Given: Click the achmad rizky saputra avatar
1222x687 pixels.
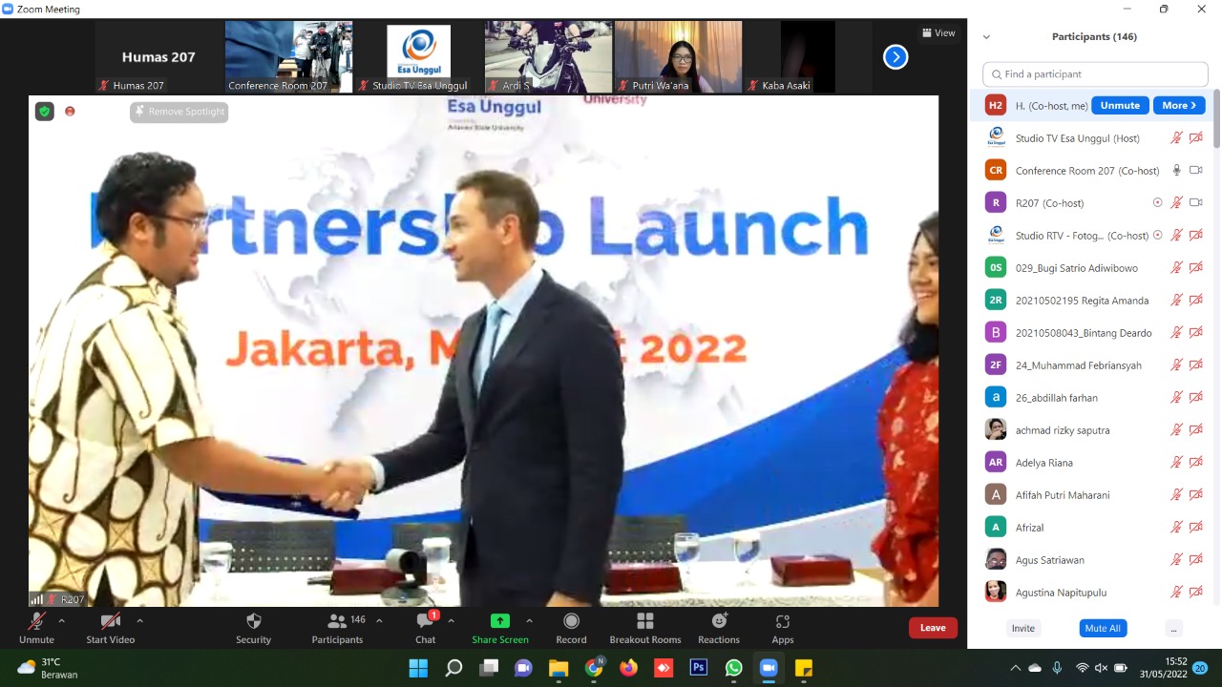Looking at the screenshot, I should click(x=996, y=430).
